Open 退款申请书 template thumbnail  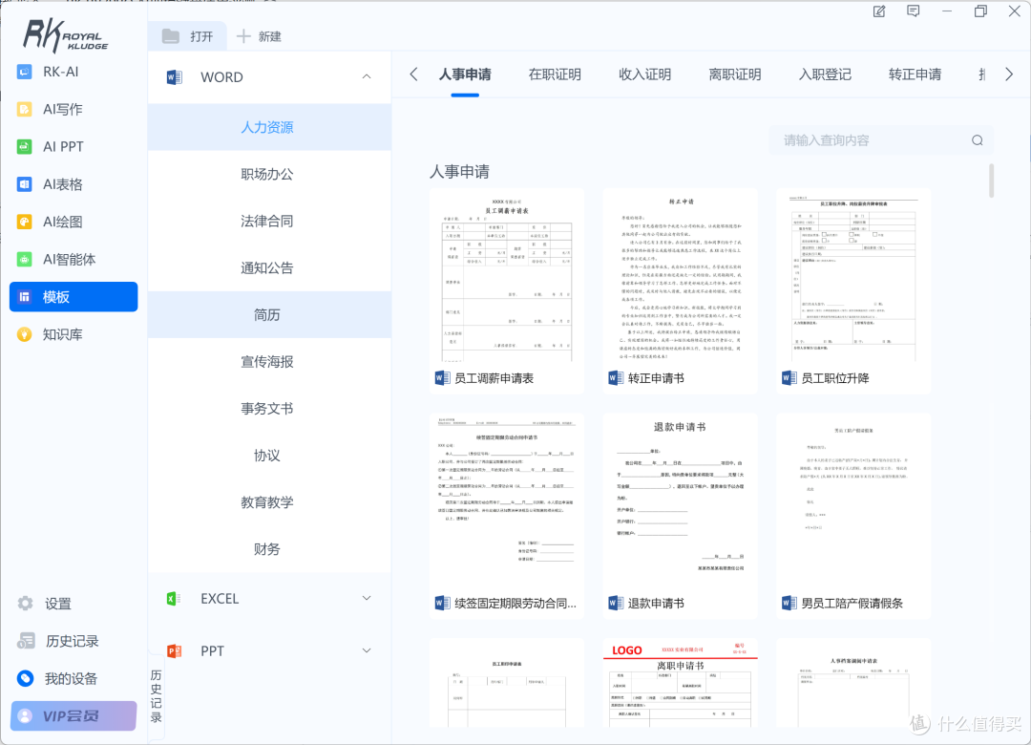680,501
